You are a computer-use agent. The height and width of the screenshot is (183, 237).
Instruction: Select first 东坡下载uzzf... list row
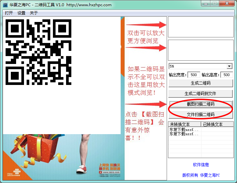(201, 130)
